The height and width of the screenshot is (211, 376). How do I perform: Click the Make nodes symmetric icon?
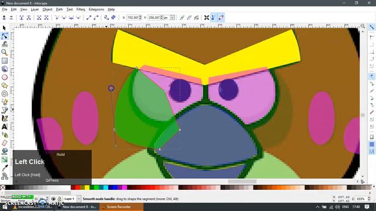pos(71,18)
